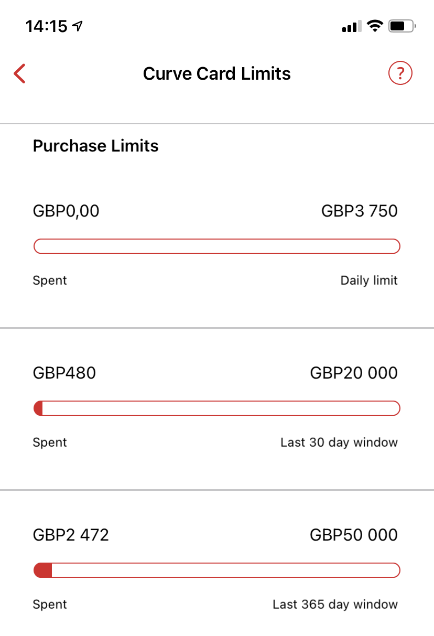Tap the location arrow beside the time
Screen dimensions: 434x636
[78, 26]
